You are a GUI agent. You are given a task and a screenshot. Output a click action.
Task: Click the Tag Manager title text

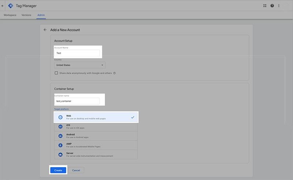click(x=26, y=6)
